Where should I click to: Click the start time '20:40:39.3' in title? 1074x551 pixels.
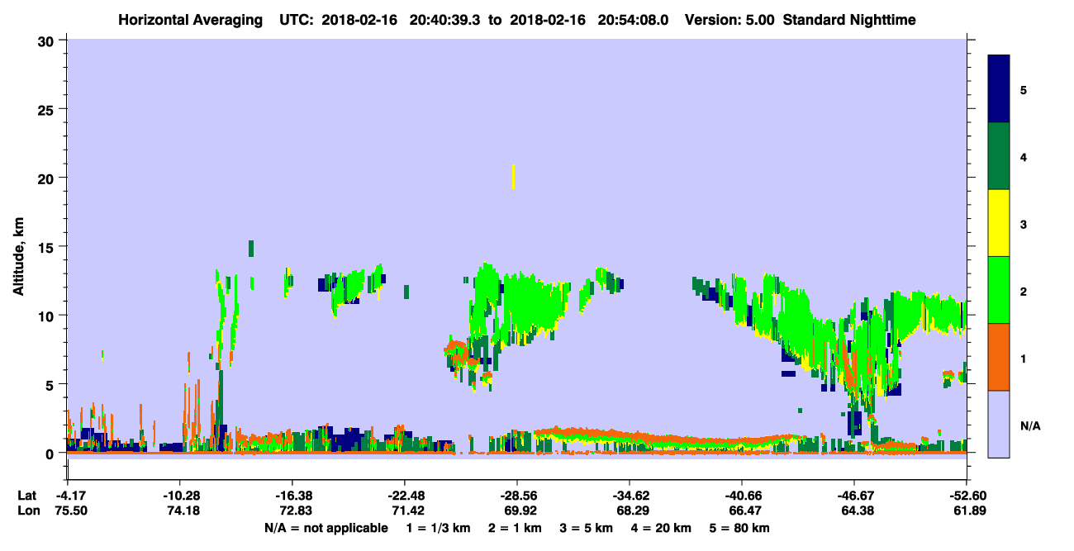click(447, 20)
